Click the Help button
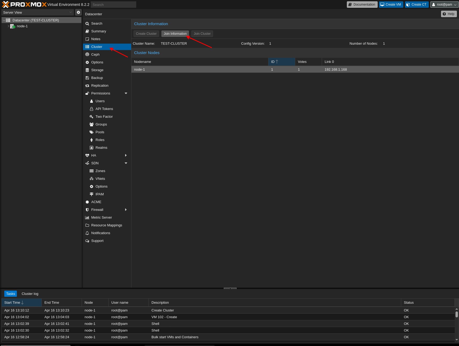 pyautogui.click(x=449, y=14)
